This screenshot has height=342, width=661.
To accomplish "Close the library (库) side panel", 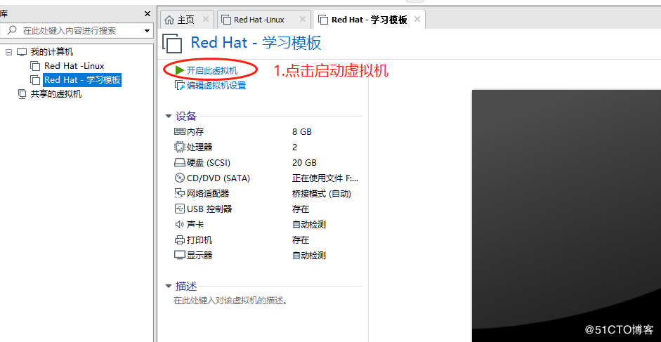I will pos(147,14).
